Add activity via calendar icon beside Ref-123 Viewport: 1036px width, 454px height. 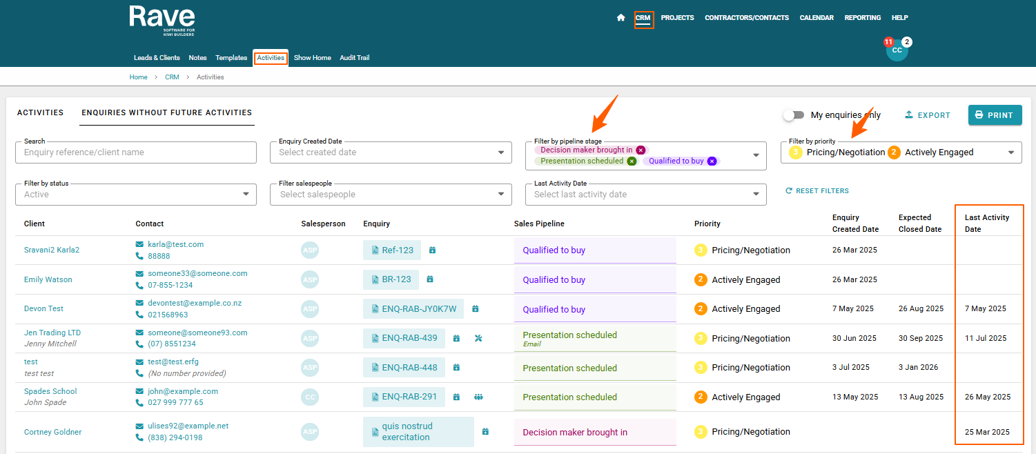pos(432,250)
